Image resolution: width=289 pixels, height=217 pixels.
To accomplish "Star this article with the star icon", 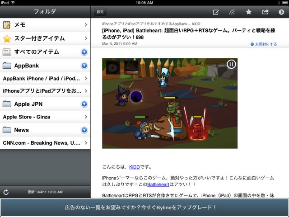I will (249, 12).
